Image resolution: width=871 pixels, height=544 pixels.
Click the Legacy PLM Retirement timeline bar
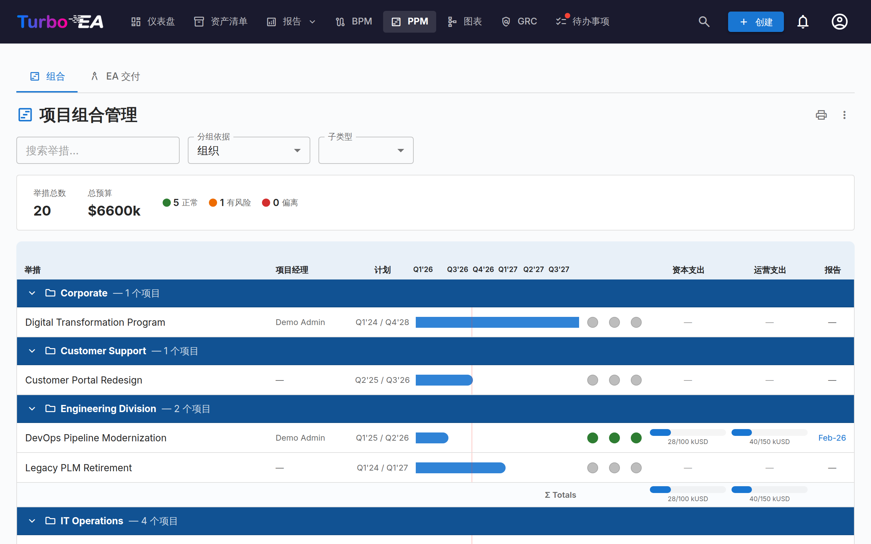[460, 468]
